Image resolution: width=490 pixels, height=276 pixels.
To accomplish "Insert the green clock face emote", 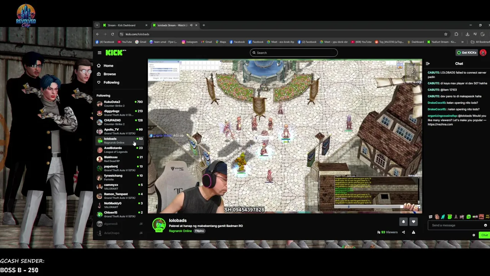I will (x=469, y=217).
